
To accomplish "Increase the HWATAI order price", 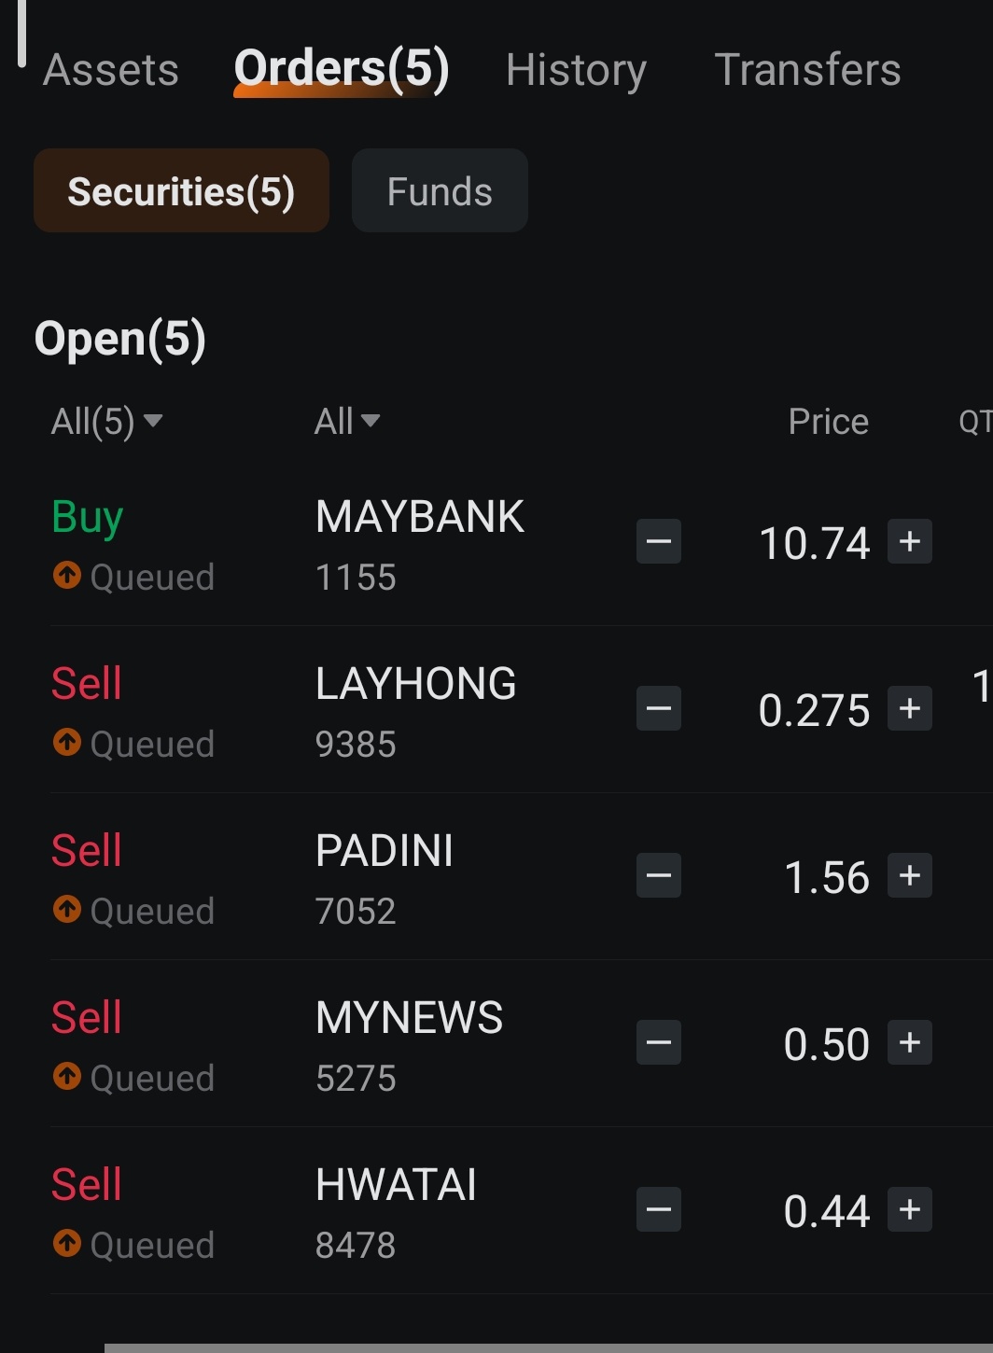I will 910,1209.
